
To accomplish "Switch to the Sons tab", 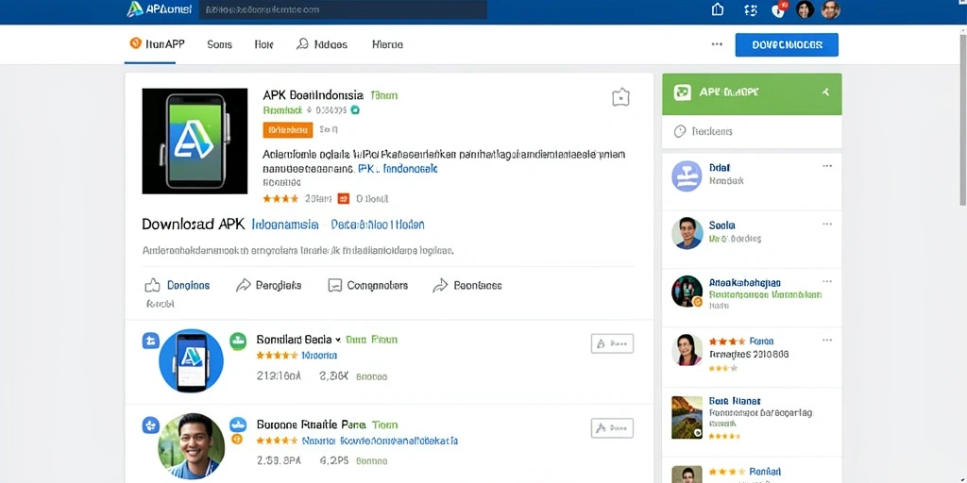I will (x=219, y=44).
